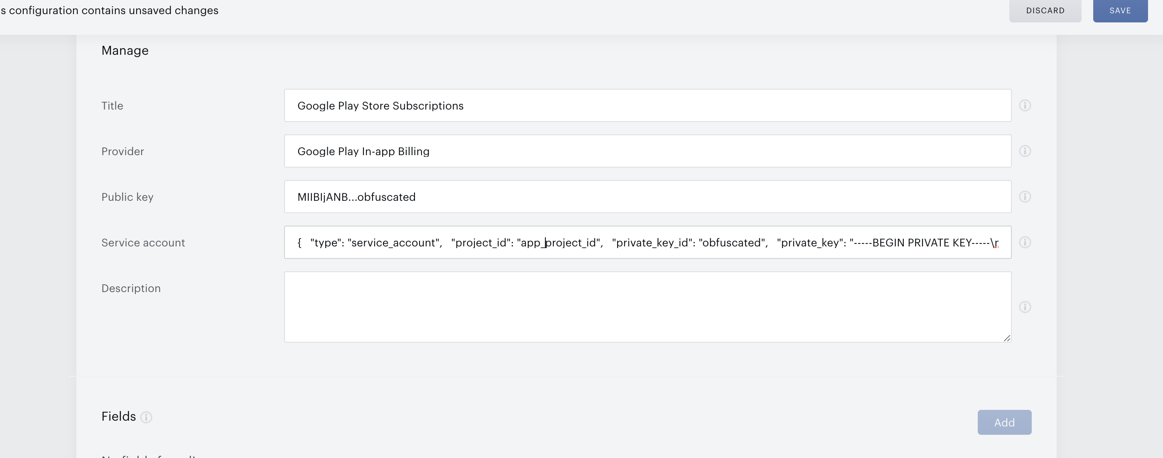Click the Public key input box
Viewport: 1163px width, 458px height.
point(647,197)
